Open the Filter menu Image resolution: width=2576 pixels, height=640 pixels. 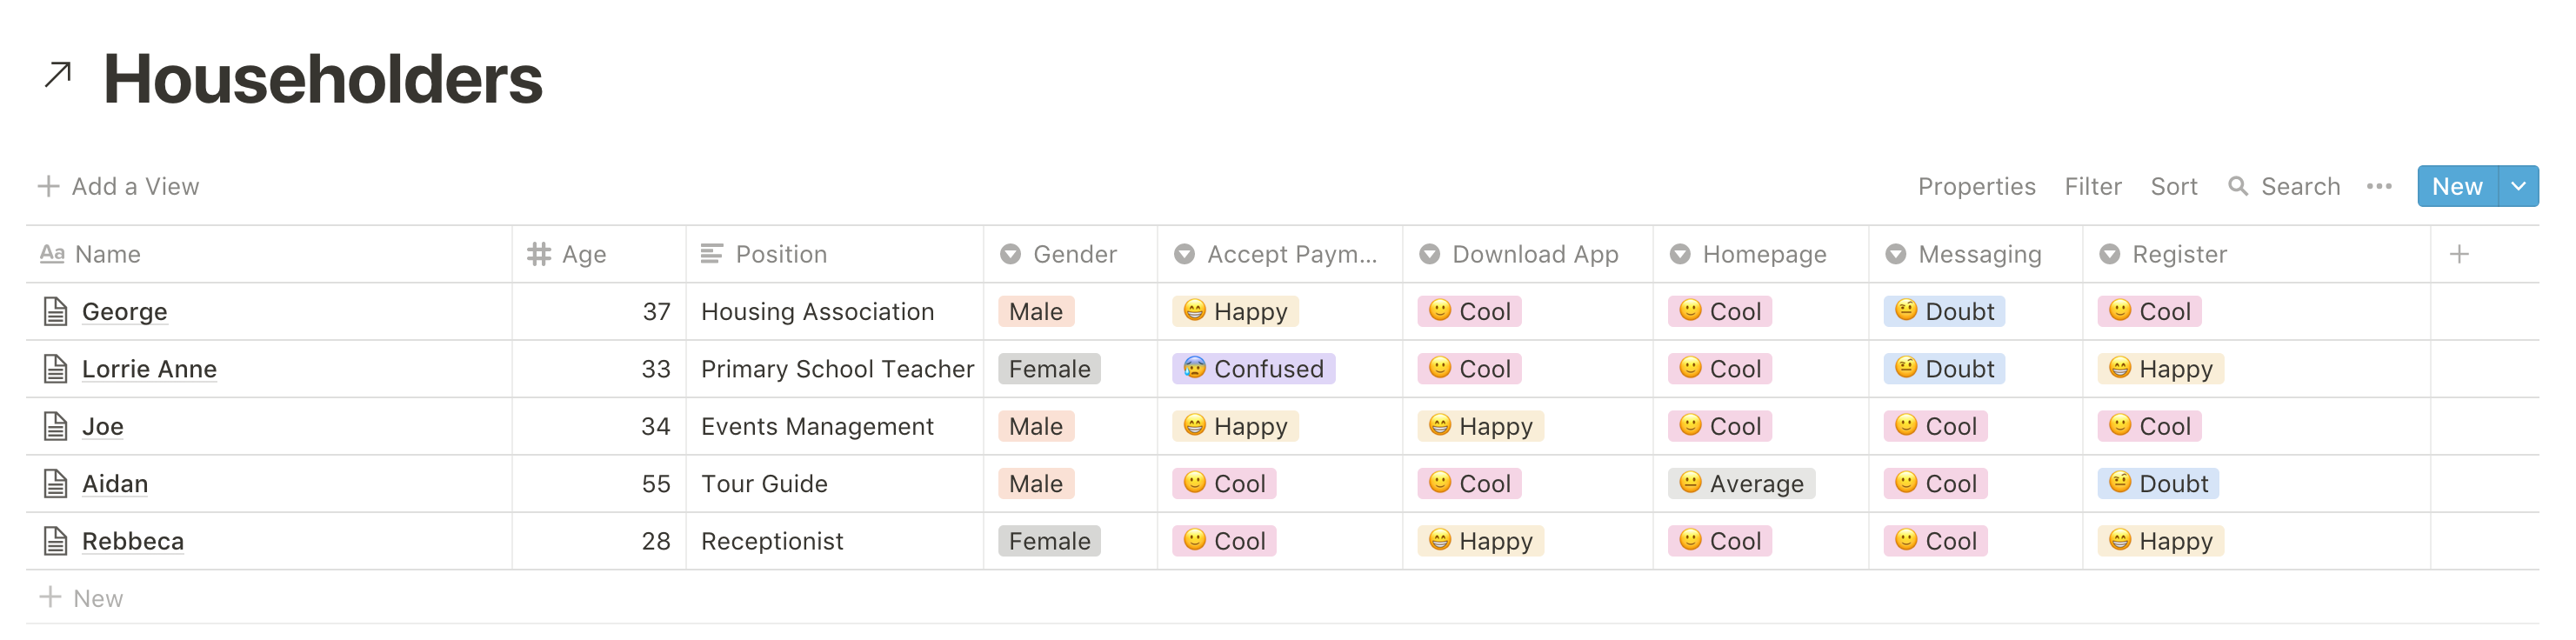point(2092,186)
